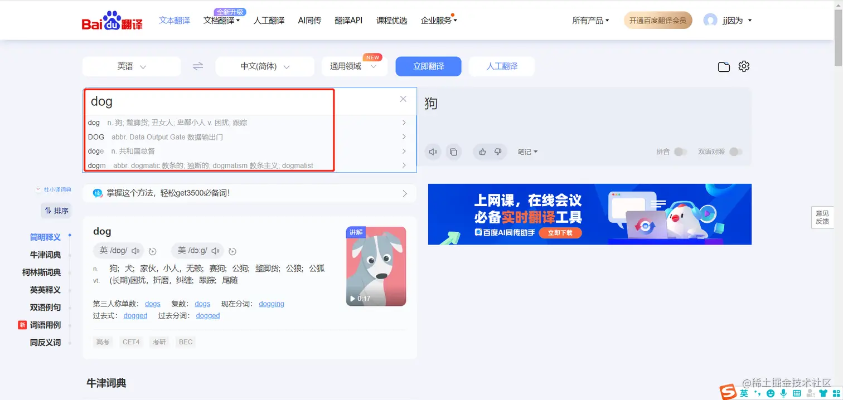Open the 课程优选 nav item

[x=392, y=21]
